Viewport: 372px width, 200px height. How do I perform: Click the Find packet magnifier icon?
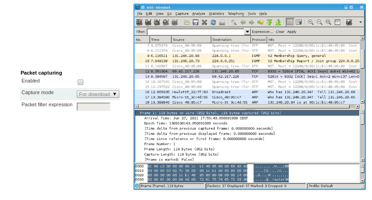[234, 22]
